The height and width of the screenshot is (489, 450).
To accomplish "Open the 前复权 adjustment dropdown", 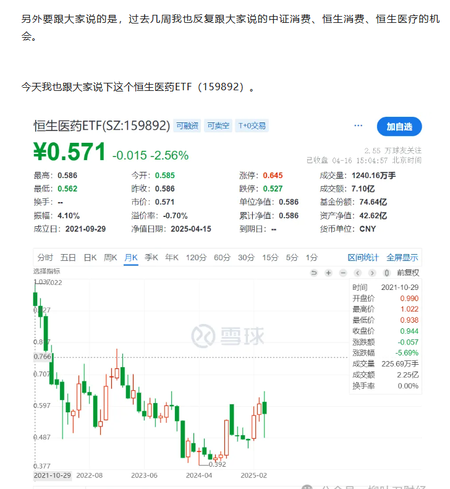I will (x=408, y=273).
